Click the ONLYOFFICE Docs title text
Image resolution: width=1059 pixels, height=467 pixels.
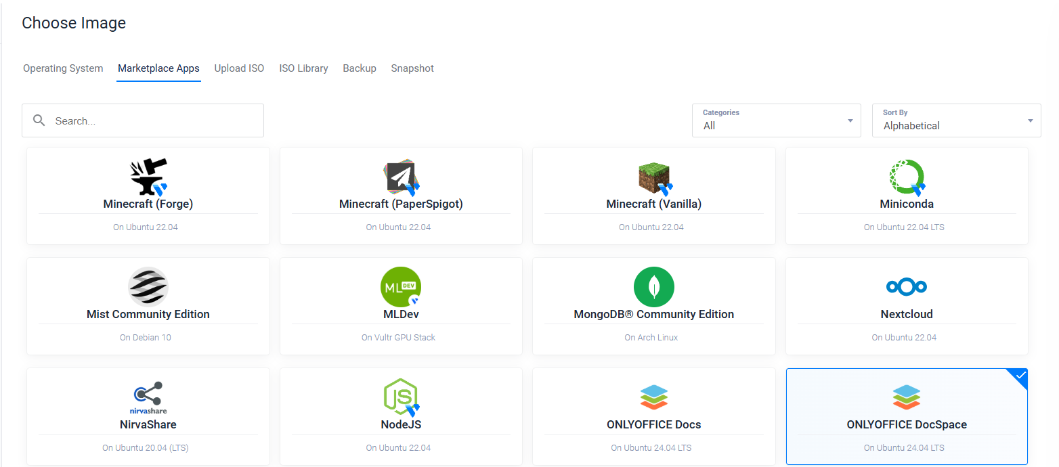tap(654, 424)
